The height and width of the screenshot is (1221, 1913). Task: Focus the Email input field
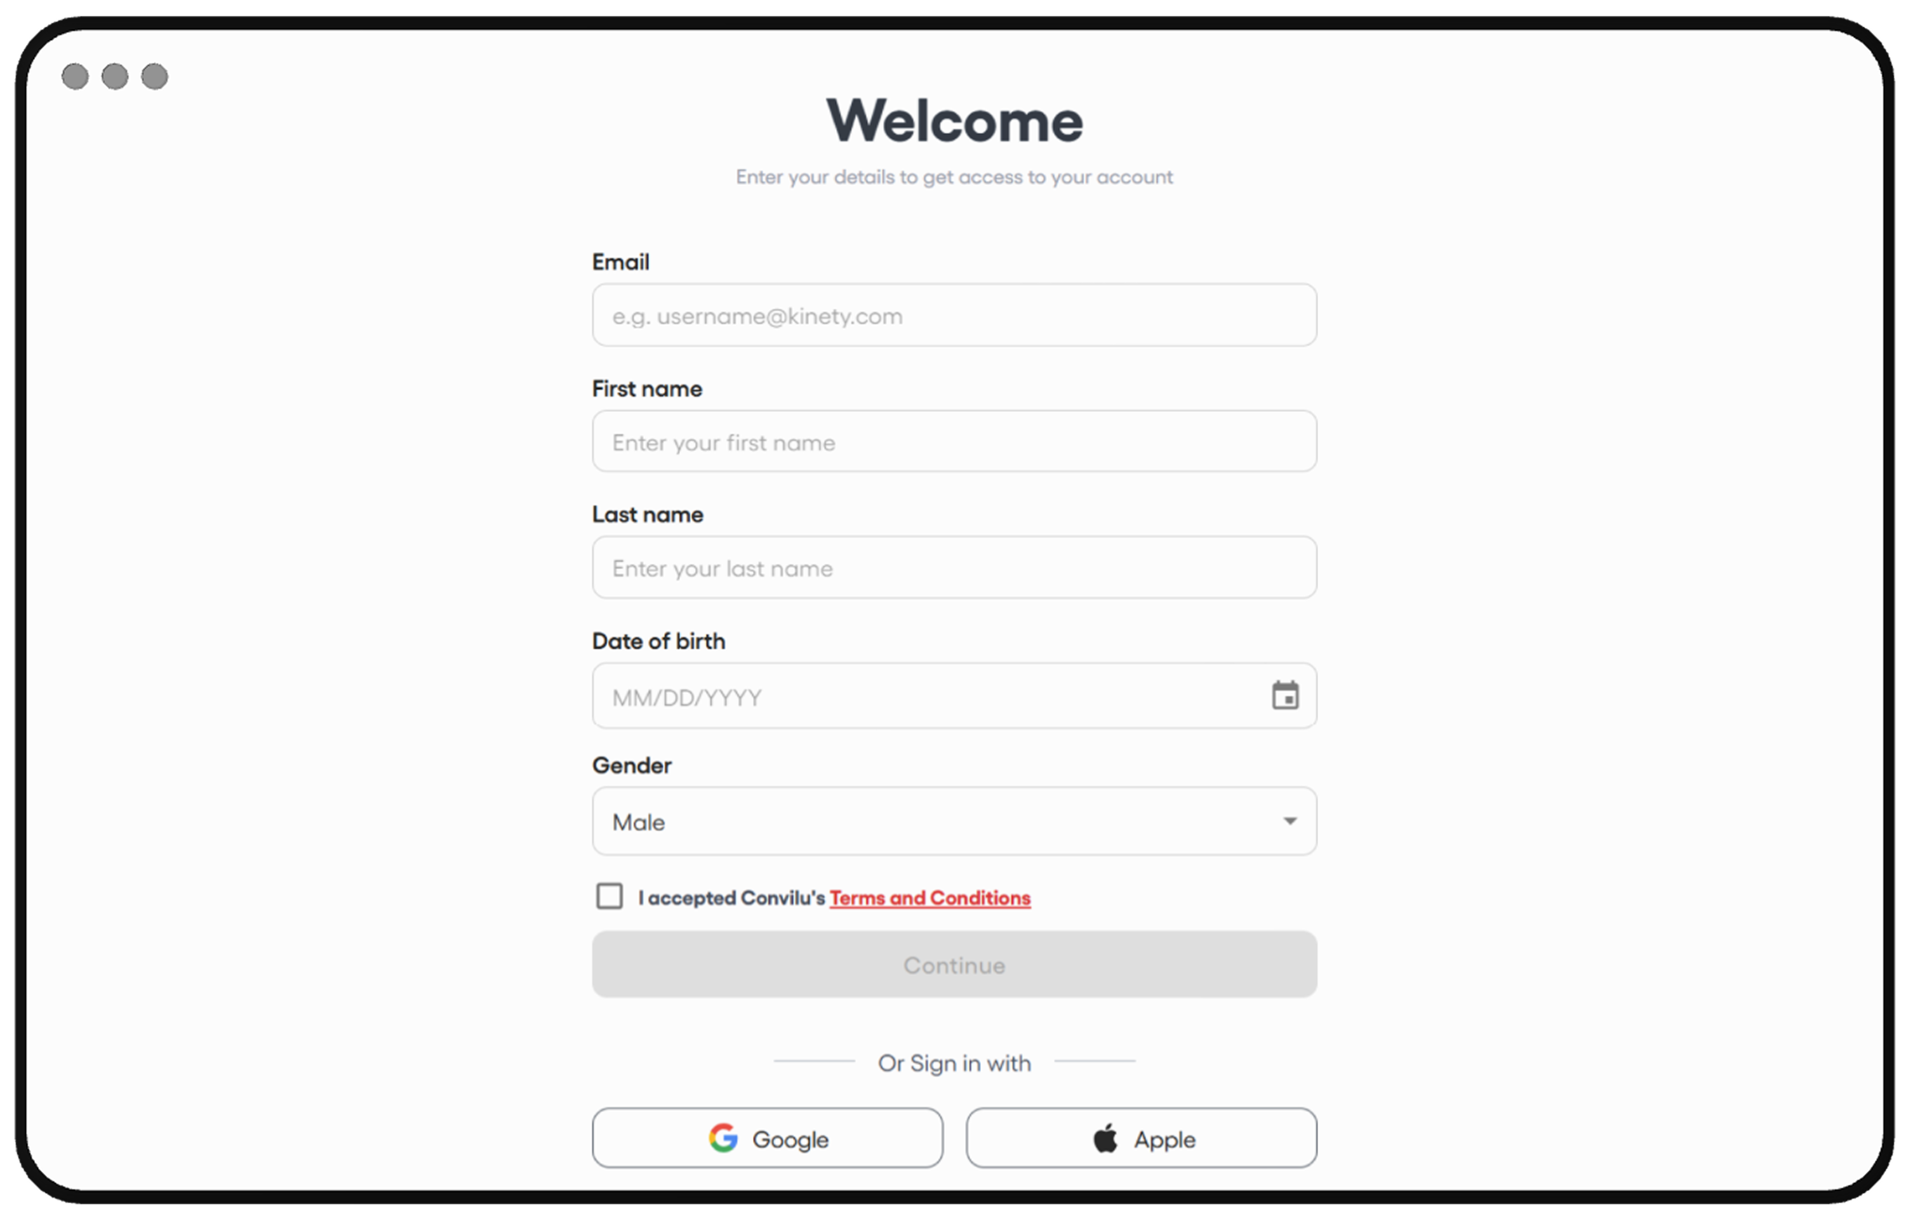953,316
